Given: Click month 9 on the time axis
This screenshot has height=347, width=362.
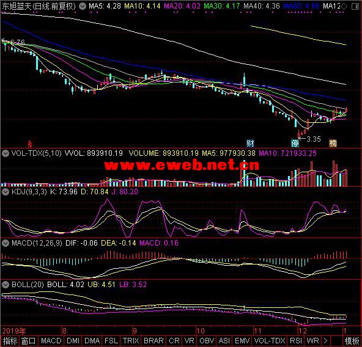Looking at the screenshot, I should tap(135, 331).
